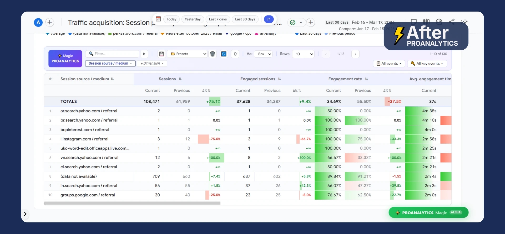Expand the dropdown arrow beside the check icon
This screenshot has height=234, width=505.
point(301,23)
